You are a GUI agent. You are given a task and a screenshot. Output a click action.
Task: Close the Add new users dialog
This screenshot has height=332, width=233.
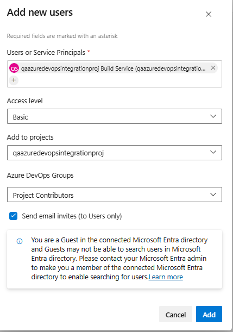point(209,14)
